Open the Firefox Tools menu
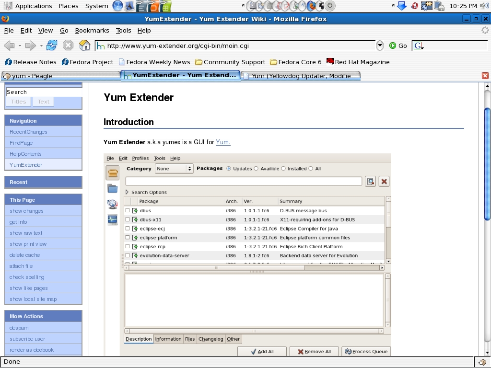491x368 pixels. [123, 30]
